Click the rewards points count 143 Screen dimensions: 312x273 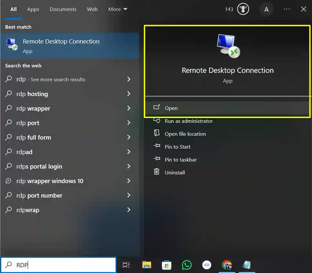click(229, 9)
